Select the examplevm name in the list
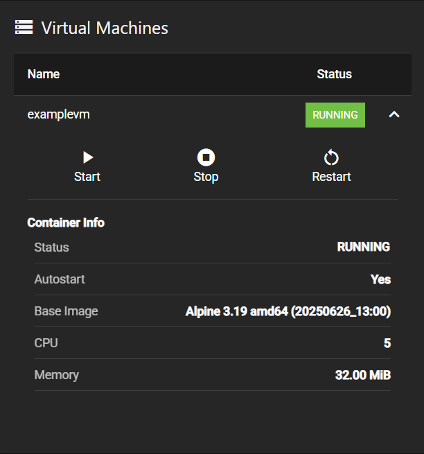This screenshot has width=424, height=454. [x=58, y=114]
